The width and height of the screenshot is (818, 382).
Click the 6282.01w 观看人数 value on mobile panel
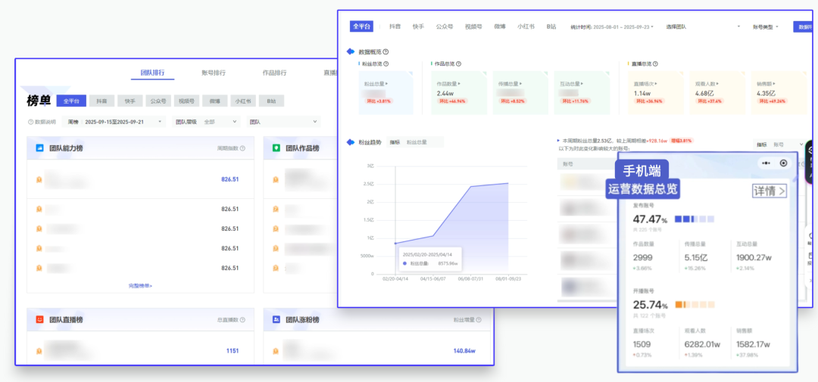coord(702,344)
